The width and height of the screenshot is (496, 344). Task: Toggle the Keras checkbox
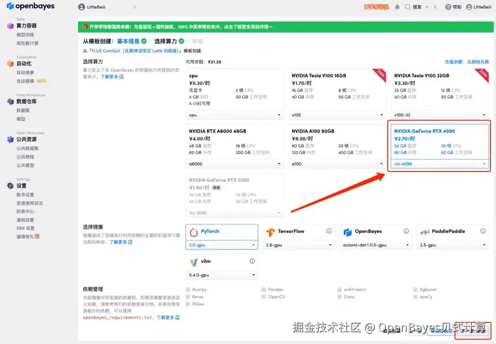(188, 297)
